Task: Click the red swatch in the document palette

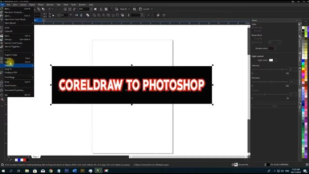Action: (25, 160)
